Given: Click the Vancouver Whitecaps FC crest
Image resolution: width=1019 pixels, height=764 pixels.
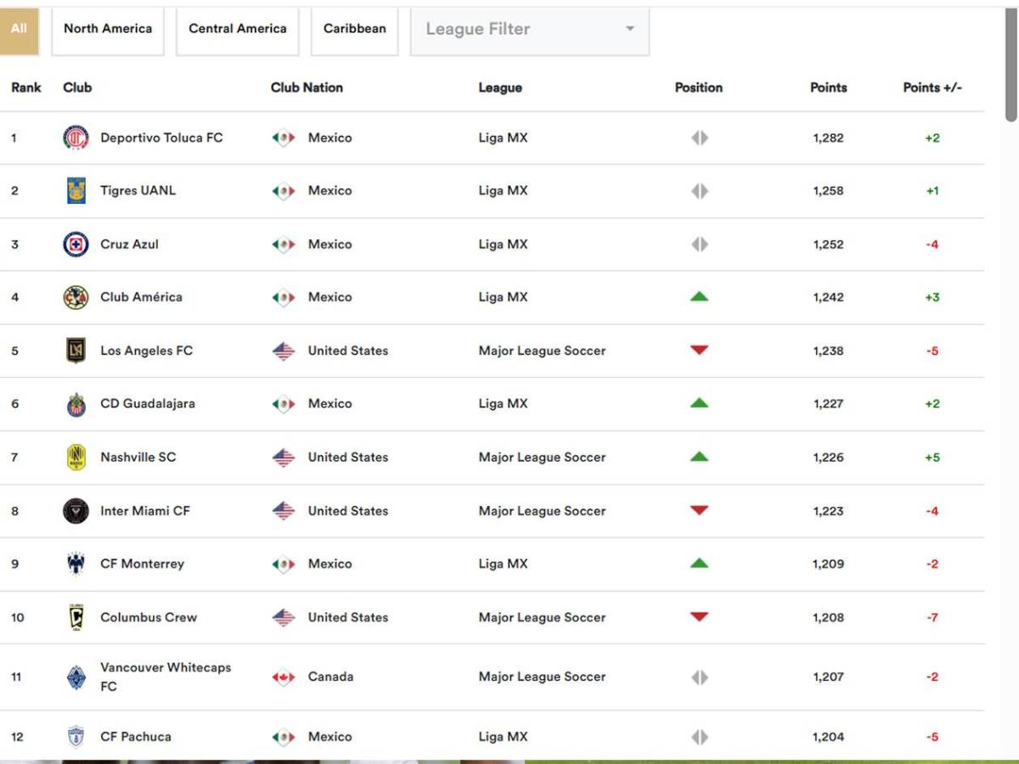Looking at the screenshot, I should point(76,677).
